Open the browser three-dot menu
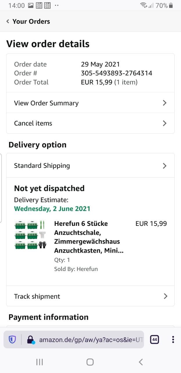The height and width of the screenshot is (373, 181). click(x=173, y=339)
